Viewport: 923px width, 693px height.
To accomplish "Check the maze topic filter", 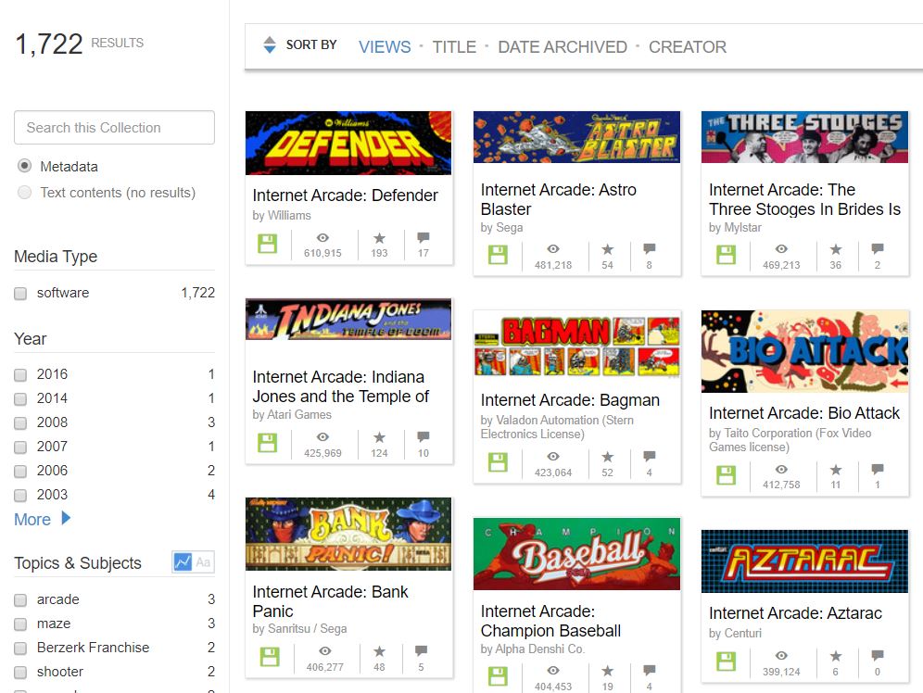I will click(20, 624).
